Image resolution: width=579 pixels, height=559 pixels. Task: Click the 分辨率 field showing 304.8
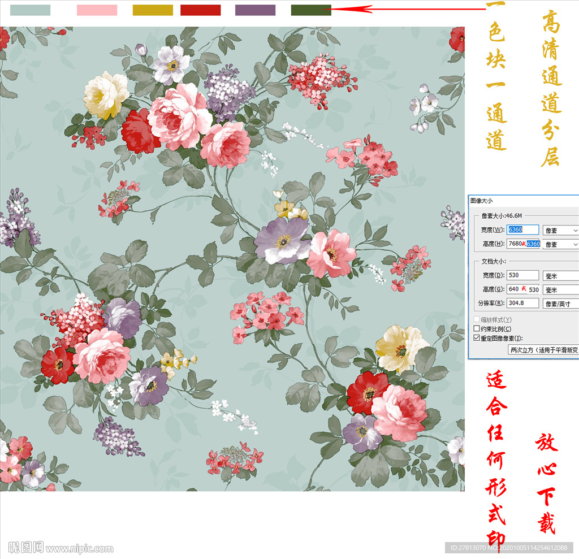[522, 303]
